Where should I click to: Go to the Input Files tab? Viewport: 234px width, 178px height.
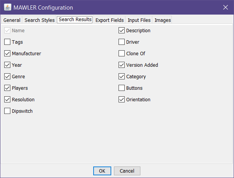click(x=139, y=20)
